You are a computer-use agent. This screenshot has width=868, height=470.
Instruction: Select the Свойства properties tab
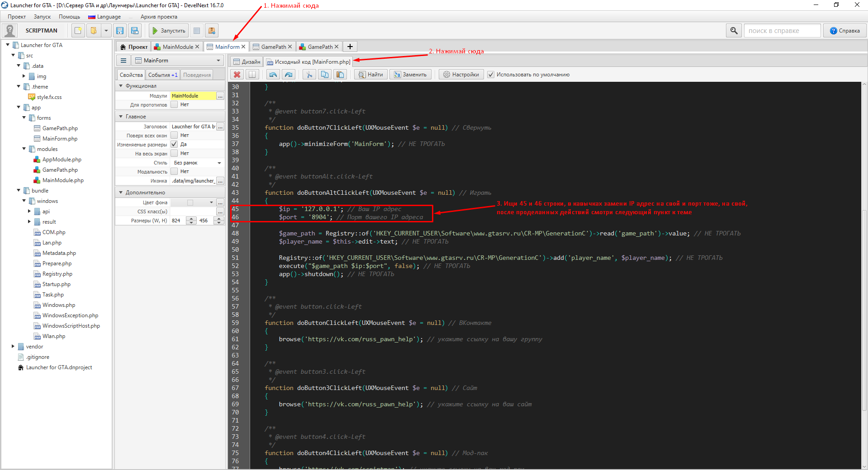tap(131, 75)
